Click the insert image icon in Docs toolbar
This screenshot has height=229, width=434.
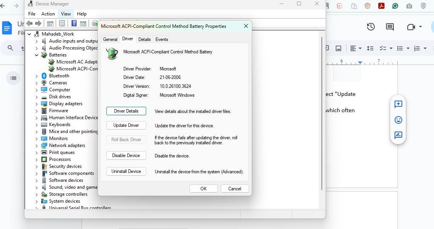(x=338, y=48)
